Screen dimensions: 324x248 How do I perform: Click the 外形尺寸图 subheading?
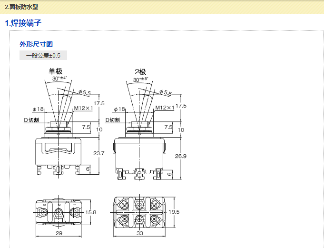tap(33, 44)
